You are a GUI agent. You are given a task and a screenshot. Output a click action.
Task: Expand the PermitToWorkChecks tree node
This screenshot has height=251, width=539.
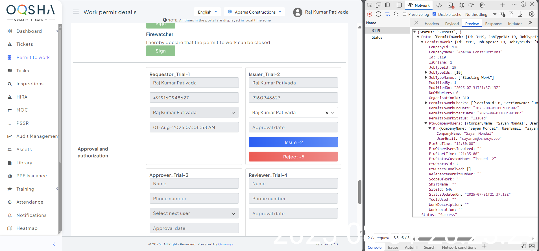click(426, 103)
